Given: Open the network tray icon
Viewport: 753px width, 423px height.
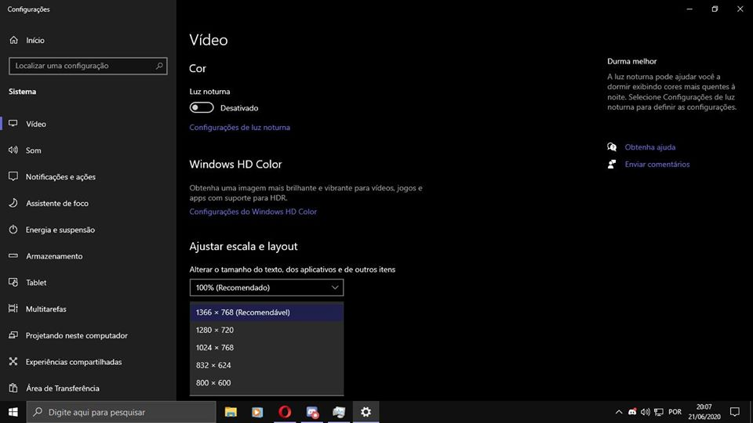Looking at the screenshot, I should 659,412.
